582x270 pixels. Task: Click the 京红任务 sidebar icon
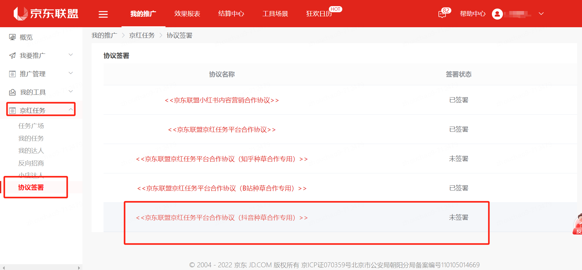tap(12, 111)
